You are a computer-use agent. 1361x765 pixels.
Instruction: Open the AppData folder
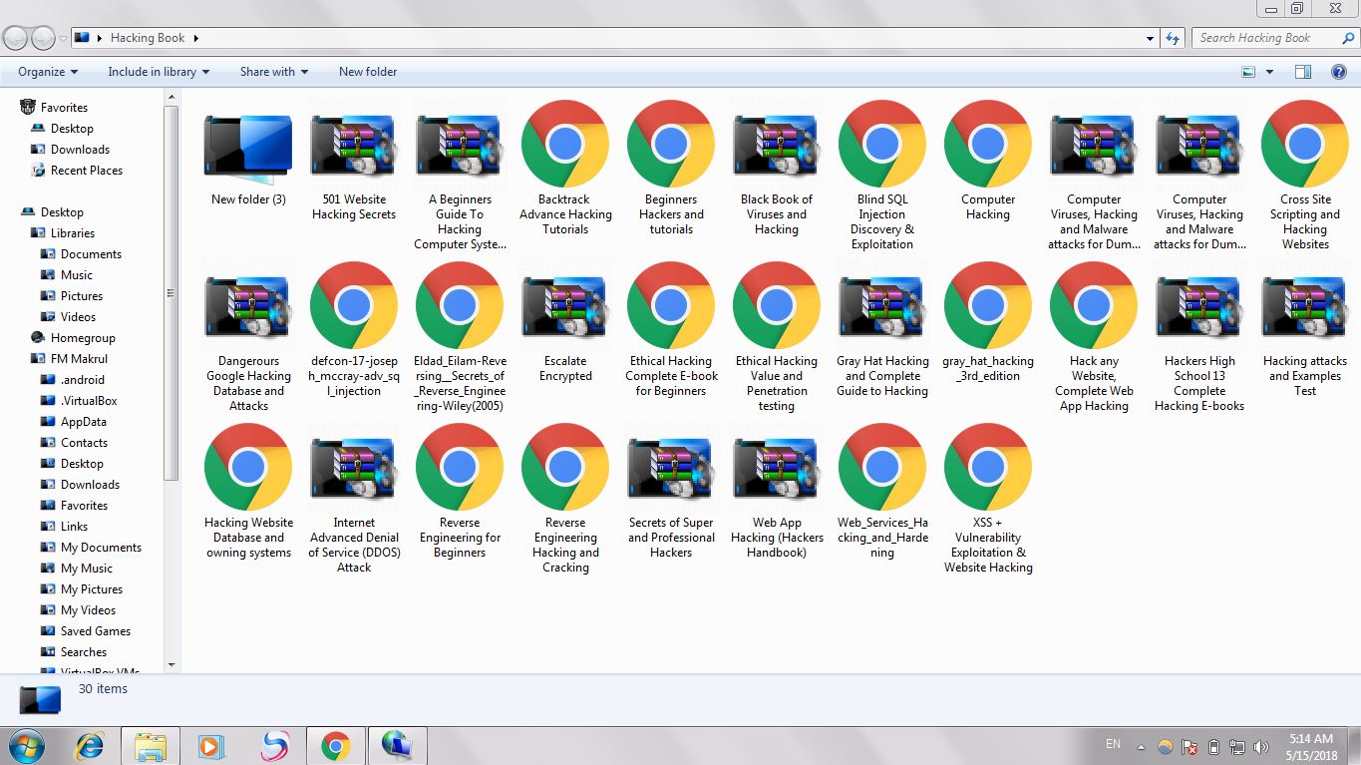coord(73,422)
